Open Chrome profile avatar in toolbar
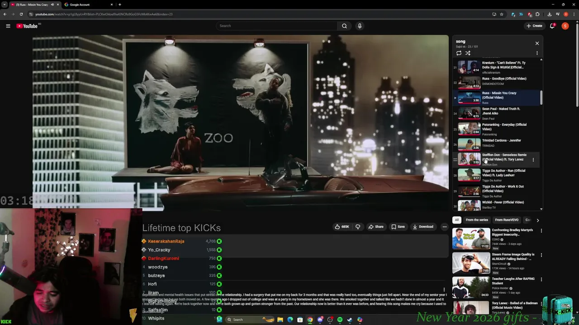The height and width of the screenshot is (325, 579). tap(566, 14)
